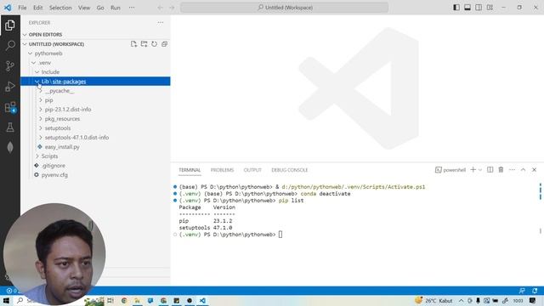Expand the pip-23.1.2.dist-info folder

pos(95,110)
